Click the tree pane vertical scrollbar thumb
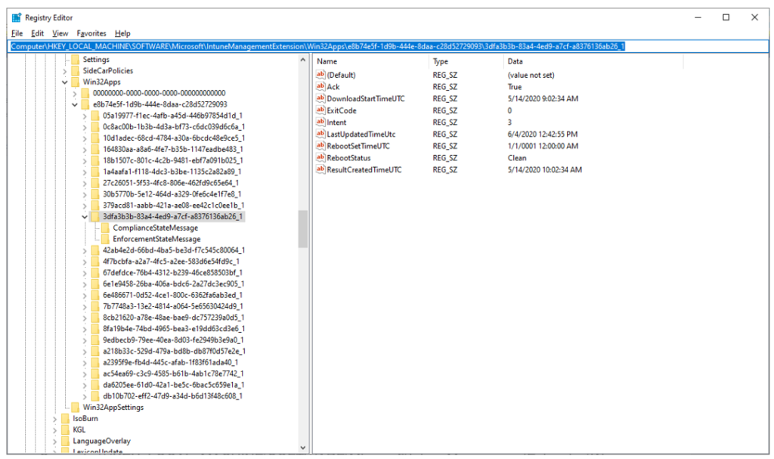The width and height of the screenshot is (774, 459). click(303, 228)
